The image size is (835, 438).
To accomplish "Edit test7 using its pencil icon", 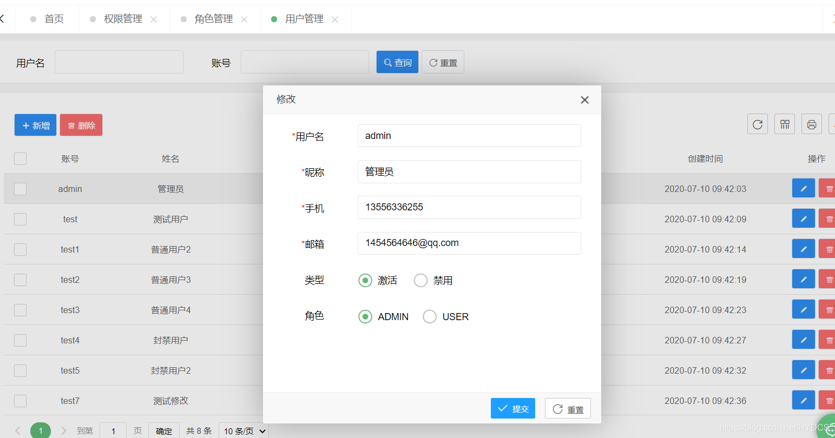I will (x=803, y=400).
